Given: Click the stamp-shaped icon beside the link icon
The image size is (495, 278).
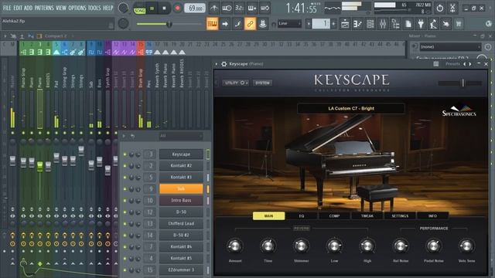Looking at the screenshot, I should pyautogui.click(x=263, y=24).
